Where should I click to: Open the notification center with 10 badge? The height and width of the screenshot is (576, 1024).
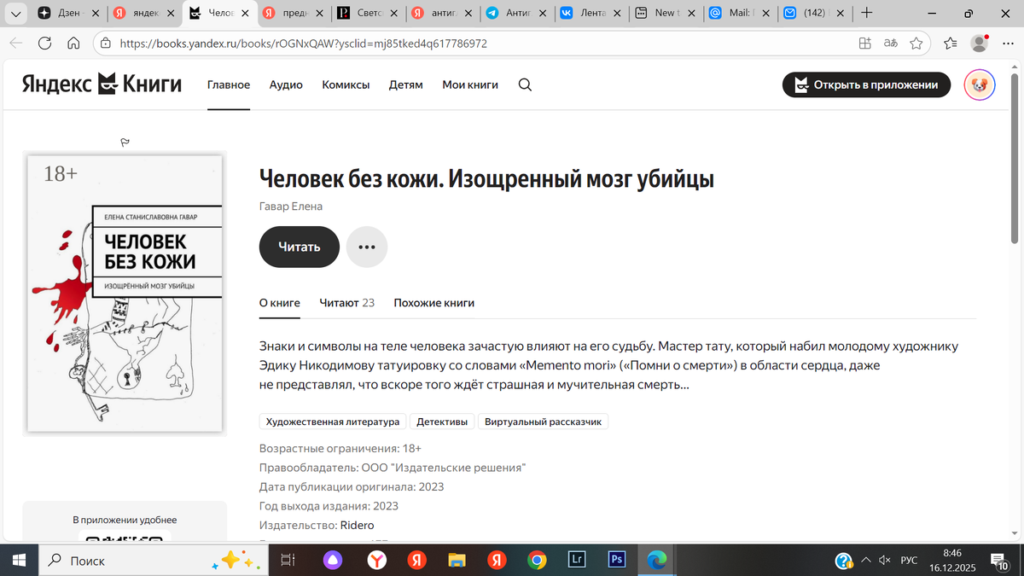(1000, 560)
